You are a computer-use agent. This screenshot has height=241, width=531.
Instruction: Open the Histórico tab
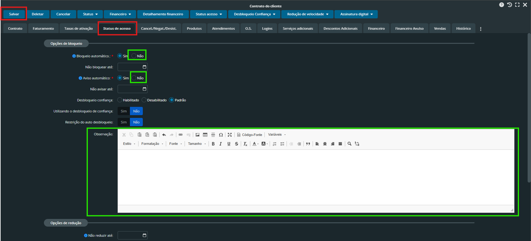point(463,28)
